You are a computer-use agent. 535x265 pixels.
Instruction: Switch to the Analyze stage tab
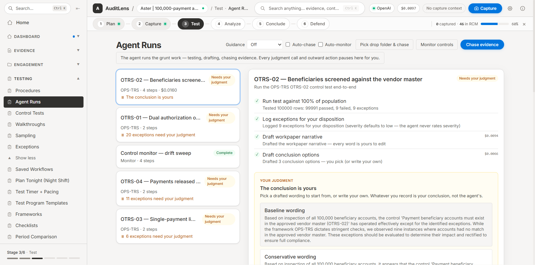tap(228, 24)
